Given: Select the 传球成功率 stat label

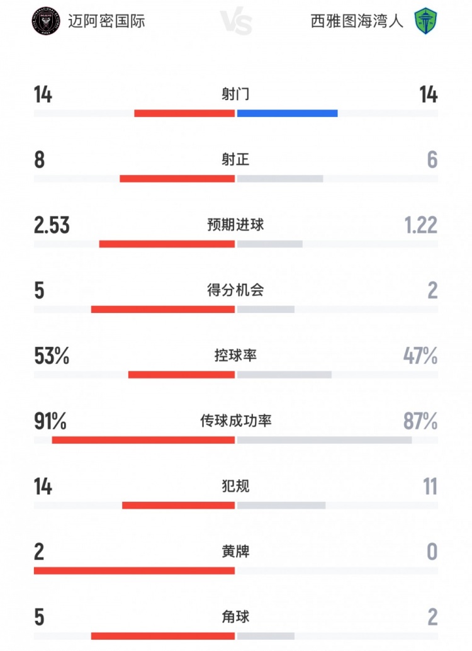Looking at the screenshot, I should 236,421.
